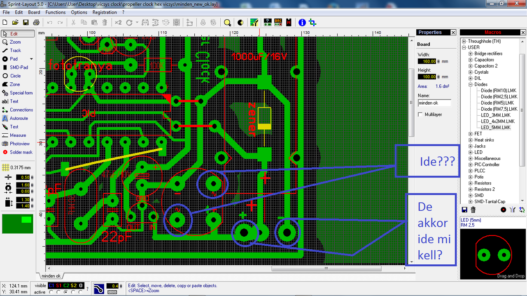Run the DRC design rule check

[x=278, y=22]
